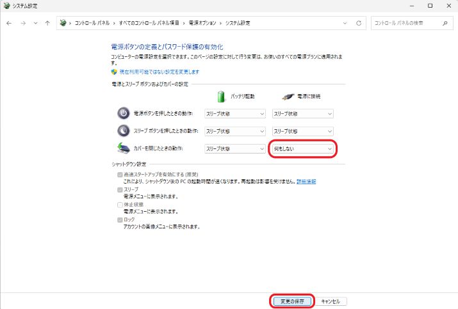Open lid close battery action dropdown
458x309 pixels.
235,149
